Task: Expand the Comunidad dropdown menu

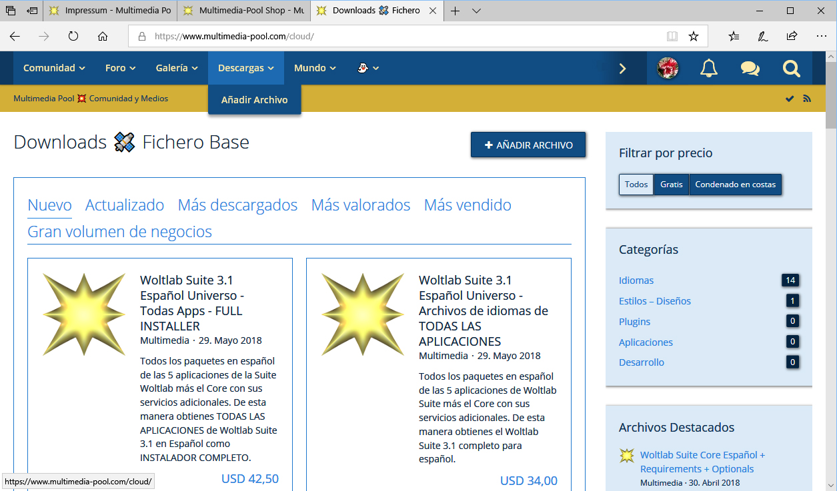Action: pos(54,68)
